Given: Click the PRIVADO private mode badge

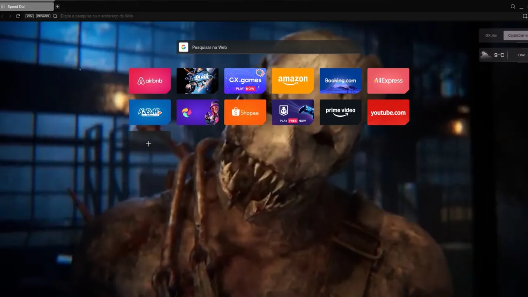Looking at the screenshot, I should [x=43, y=16].
